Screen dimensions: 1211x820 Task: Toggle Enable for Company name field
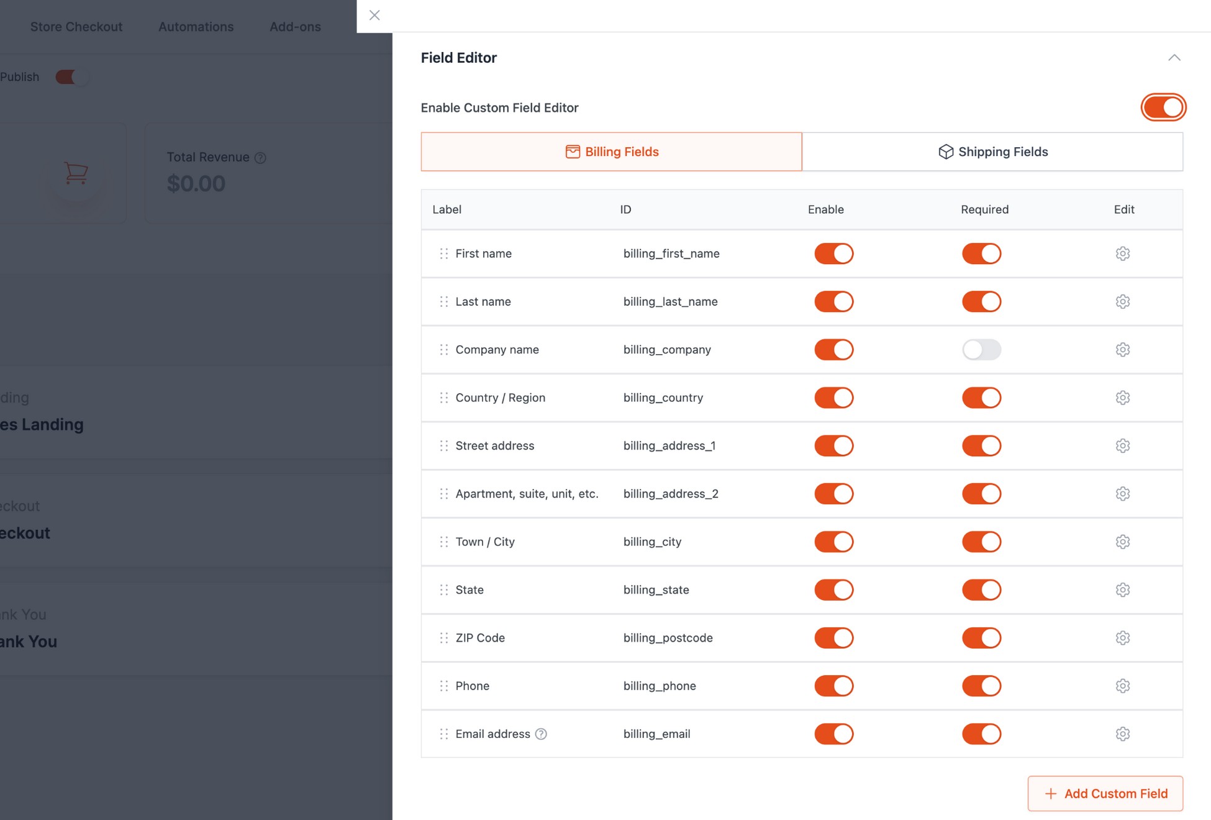coord(833,350)
